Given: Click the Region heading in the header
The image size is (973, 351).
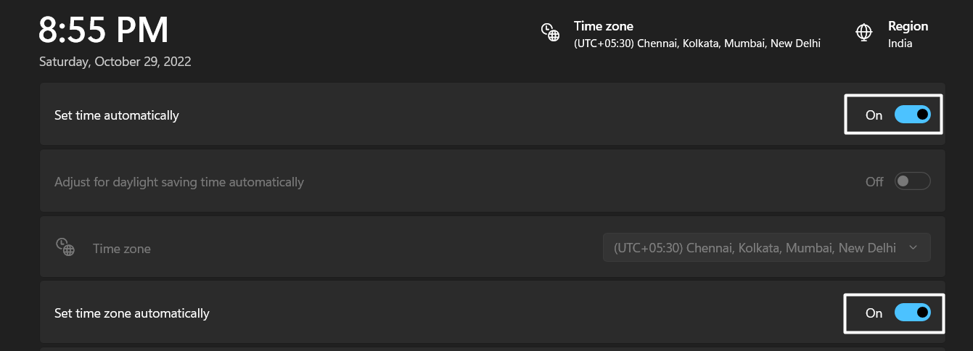Looking at the screenshot, I should tap(908, 26).
